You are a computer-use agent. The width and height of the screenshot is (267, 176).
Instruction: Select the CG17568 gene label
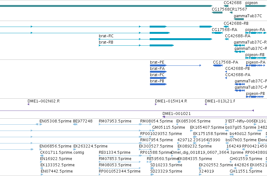coord(221,9)
